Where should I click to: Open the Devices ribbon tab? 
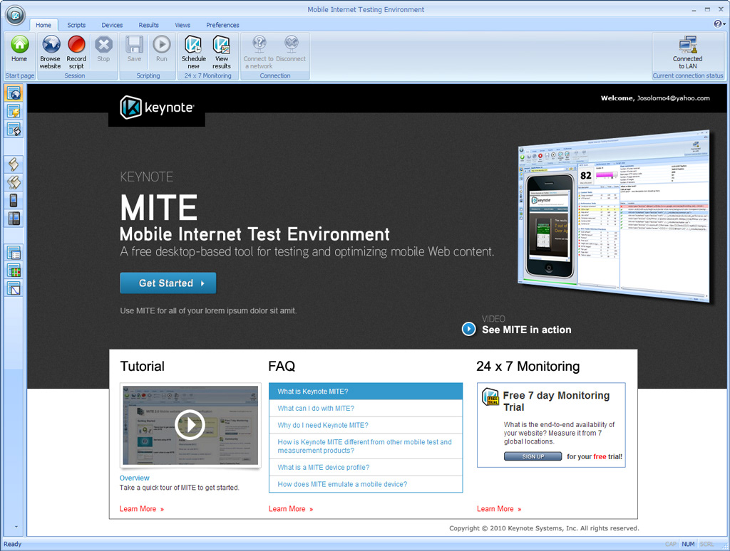(x=112, y=25)
